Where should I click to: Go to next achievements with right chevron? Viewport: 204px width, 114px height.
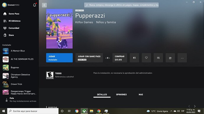pyautogui.click(x=195, y=106)
